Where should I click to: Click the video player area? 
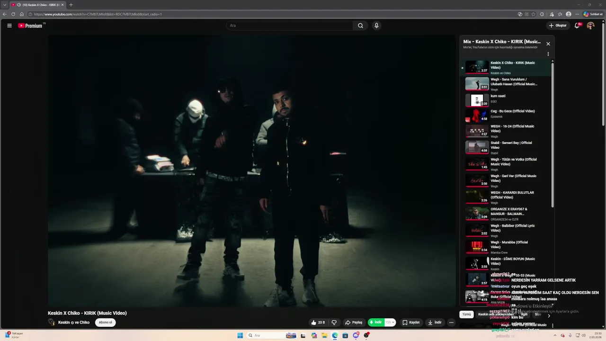(251, 170)
